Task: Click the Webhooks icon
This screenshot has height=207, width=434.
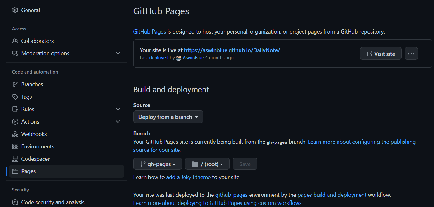Action: click(x=15, y=134)
